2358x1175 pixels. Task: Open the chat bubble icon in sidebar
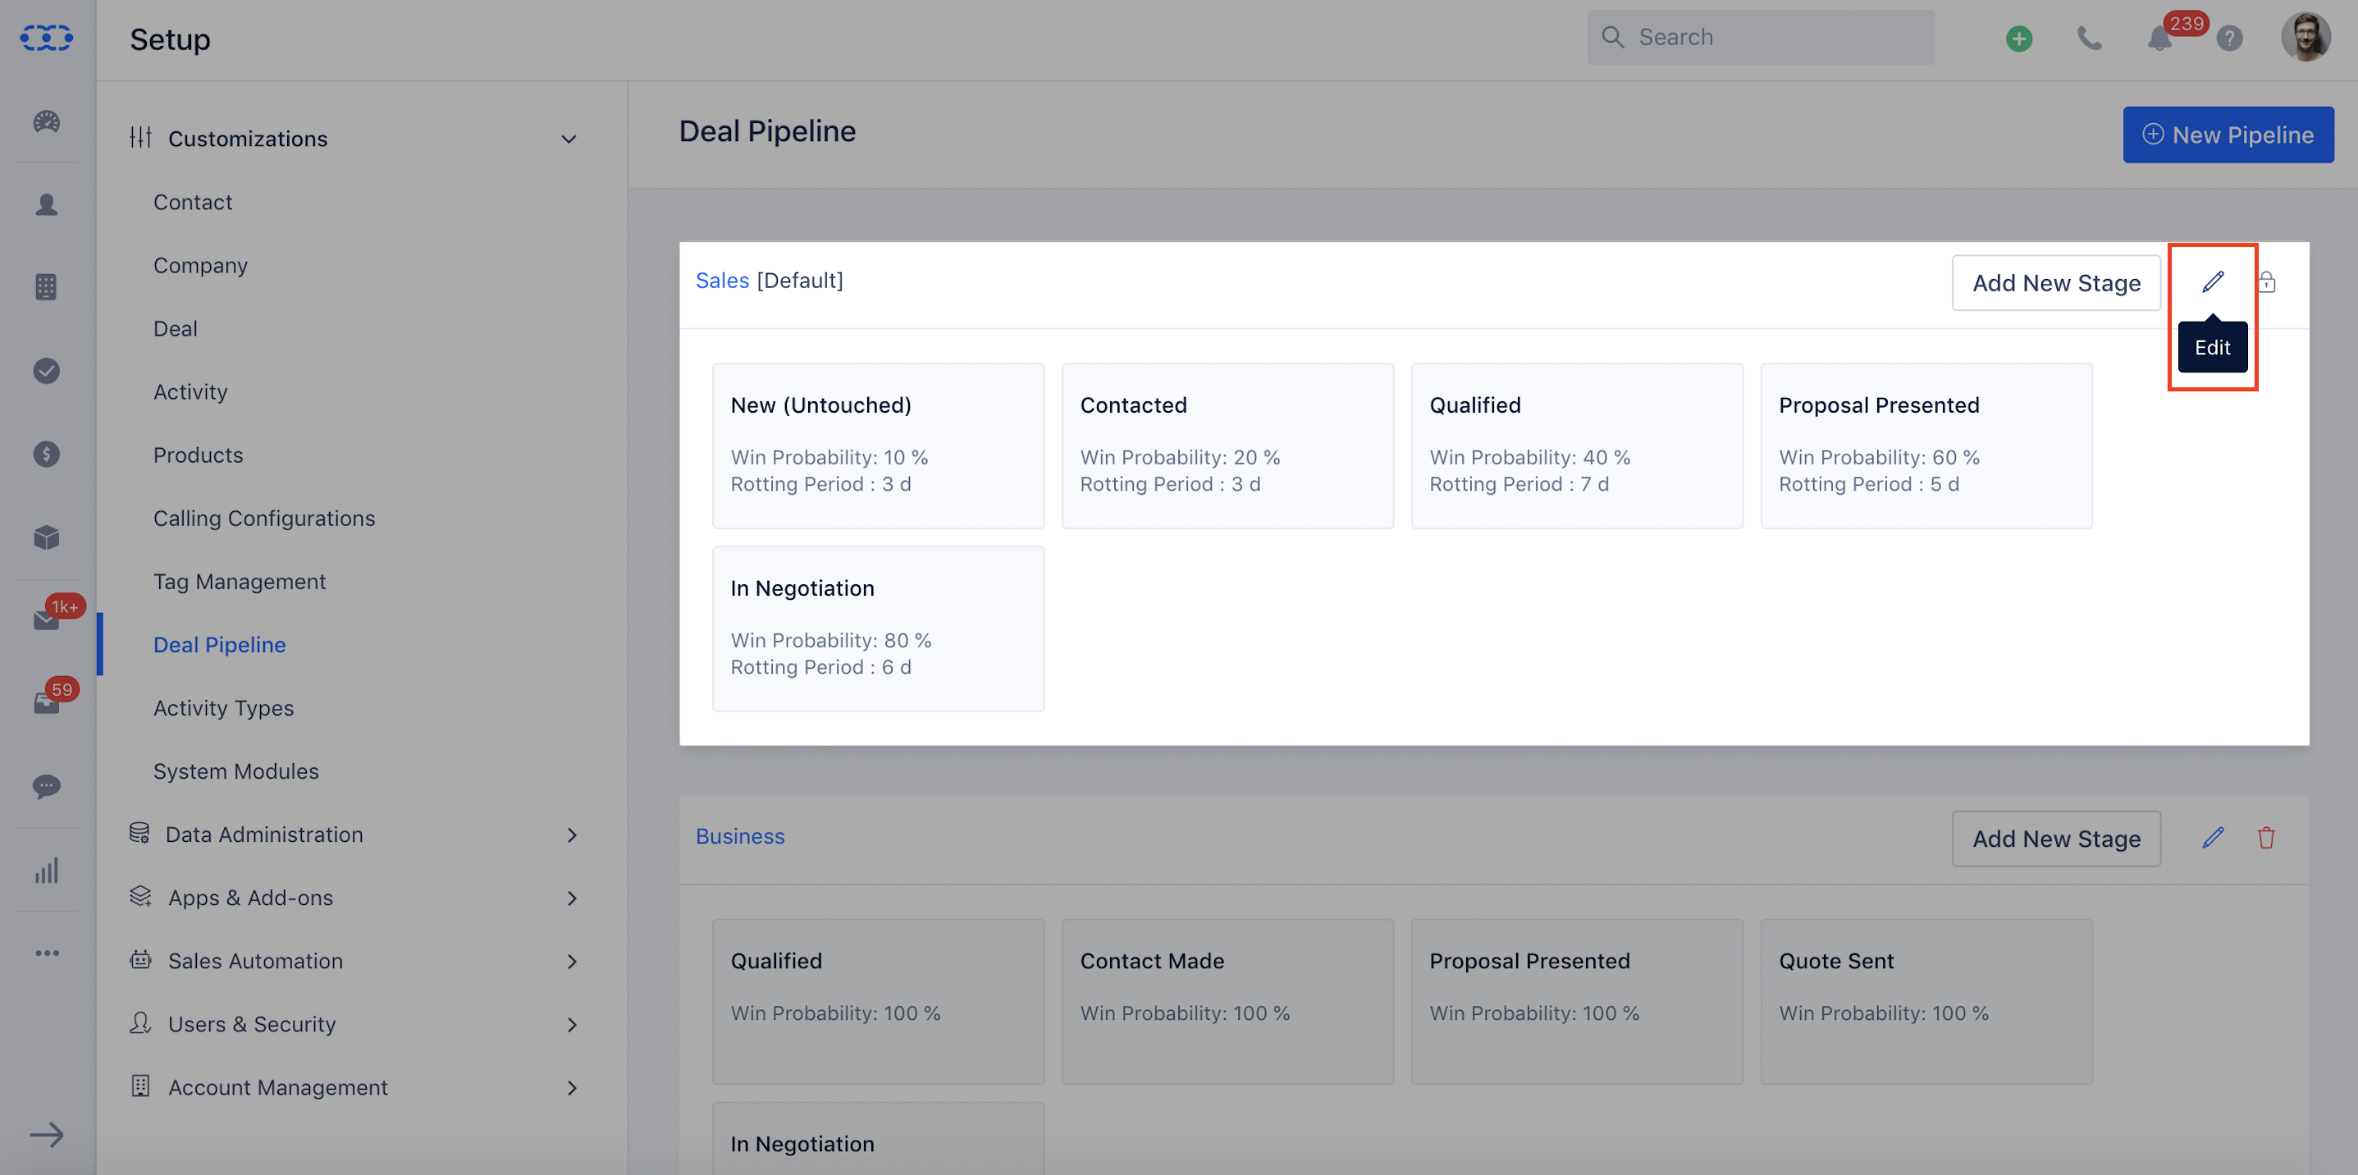coord(47,786)
